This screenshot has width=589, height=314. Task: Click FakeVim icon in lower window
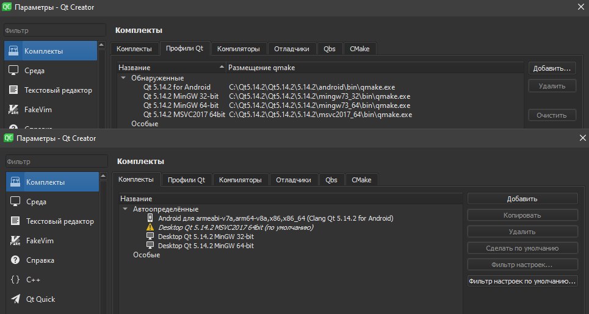pos(15,241)
